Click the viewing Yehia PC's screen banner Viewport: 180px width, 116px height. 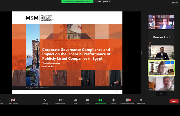pyautogui.click(x=78, y=2)
